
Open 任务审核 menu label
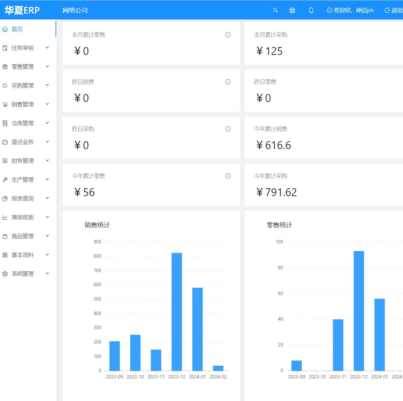pos(23,48)
